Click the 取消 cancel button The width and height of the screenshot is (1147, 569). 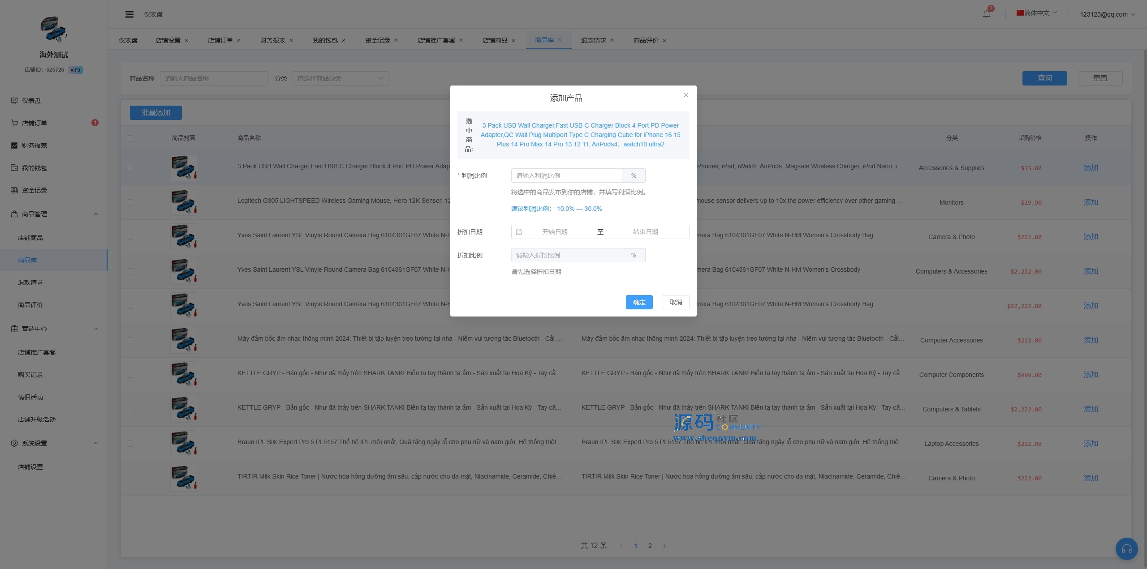click(x=676, y=302)
